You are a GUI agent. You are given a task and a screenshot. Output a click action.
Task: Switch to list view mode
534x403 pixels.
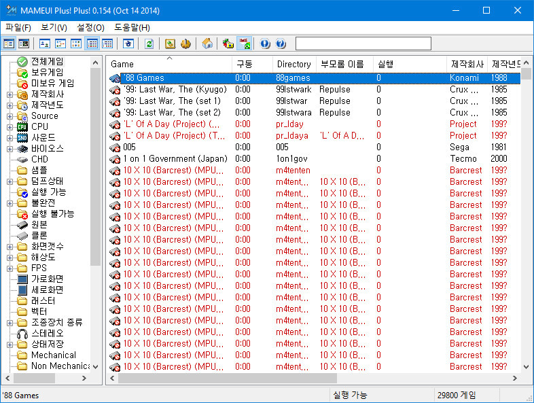coord(76,43)
